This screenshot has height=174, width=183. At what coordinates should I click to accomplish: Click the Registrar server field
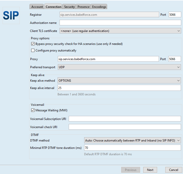(109, 15)
